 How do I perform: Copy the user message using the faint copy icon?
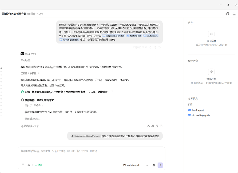tap(150, 47)
